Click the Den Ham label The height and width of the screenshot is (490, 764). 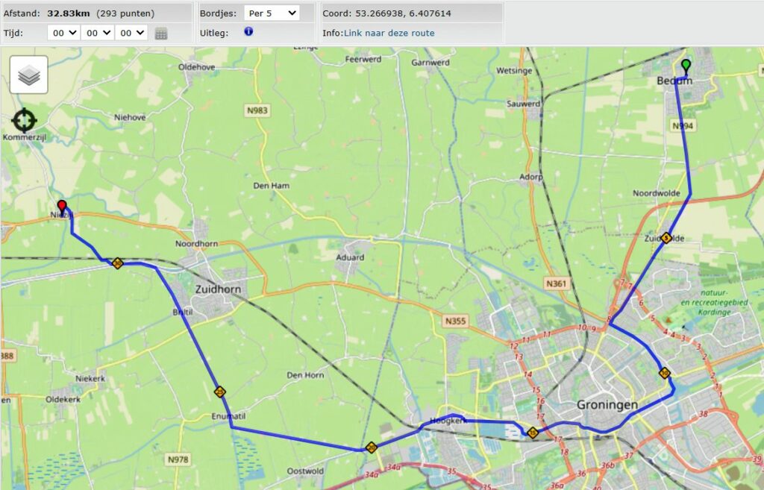tap(272, 186)
